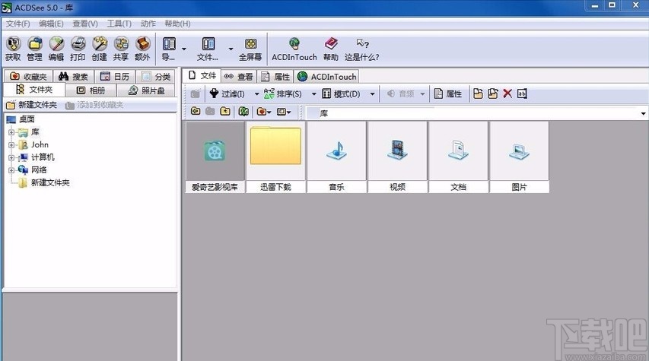Switch to the 日历 tab
Image resolution: width=649 pixels, height=361 pixels.
[115, 77]
